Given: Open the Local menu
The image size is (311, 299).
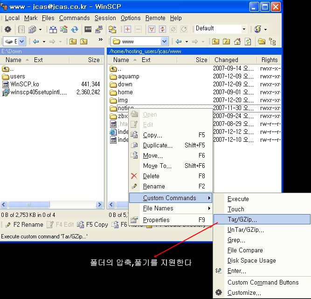Looking at the screenshot, I should [x=12, y=18].
